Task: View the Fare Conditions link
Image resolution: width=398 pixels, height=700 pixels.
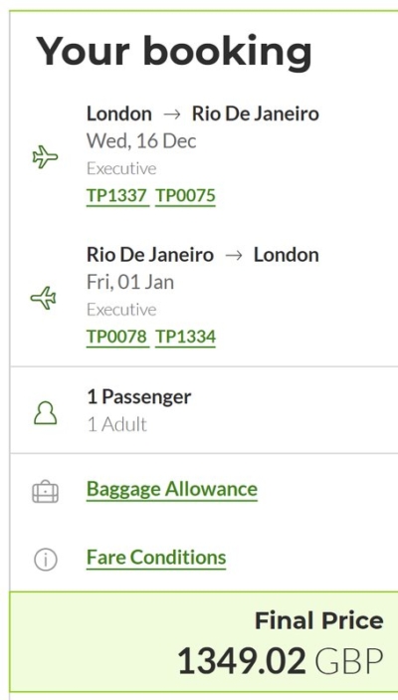Action: [156, 558]
